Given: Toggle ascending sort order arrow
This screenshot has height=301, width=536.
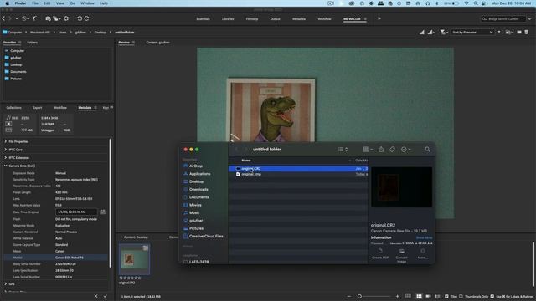Looking at the screenshot, I should 499,32.
